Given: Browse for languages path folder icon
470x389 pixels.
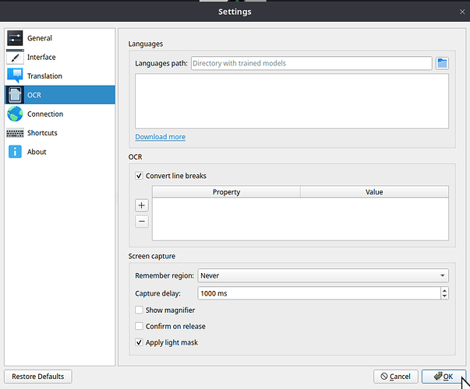Looking at the screenshot, I should 442,63.
